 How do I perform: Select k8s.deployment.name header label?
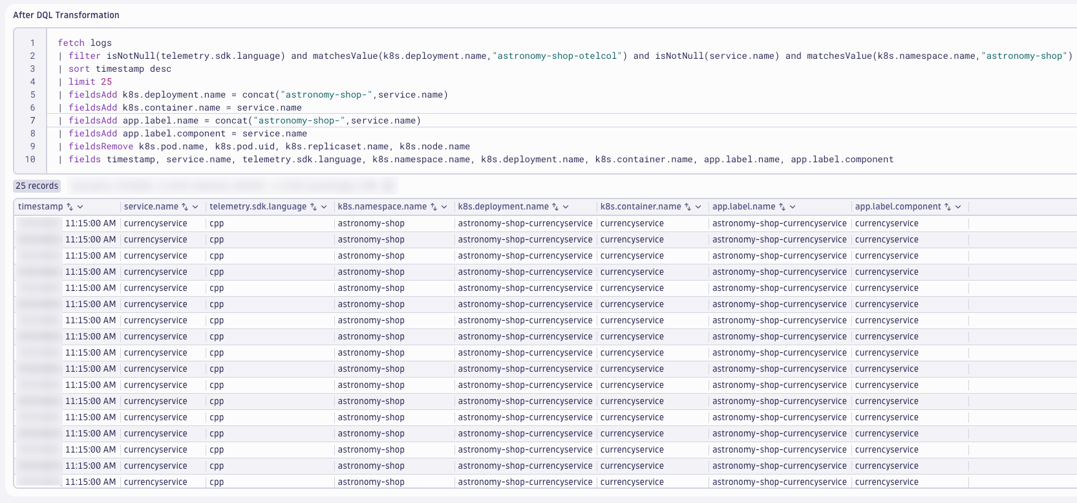pyautogui.click(x=504, y=207)
